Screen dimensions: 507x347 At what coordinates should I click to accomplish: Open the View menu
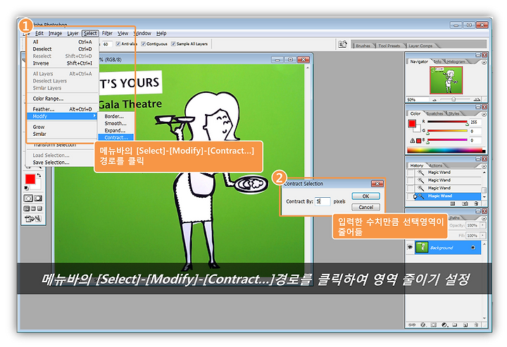123,33
